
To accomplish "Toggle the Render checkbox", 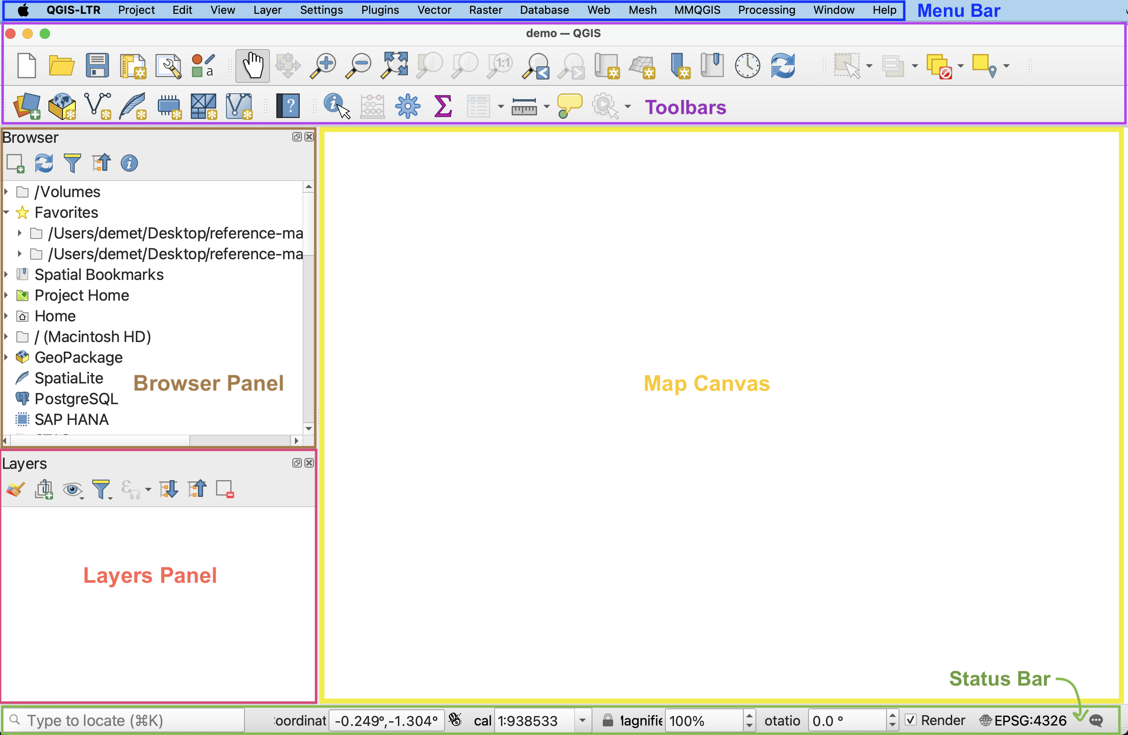I will click(x=910, y=720).
